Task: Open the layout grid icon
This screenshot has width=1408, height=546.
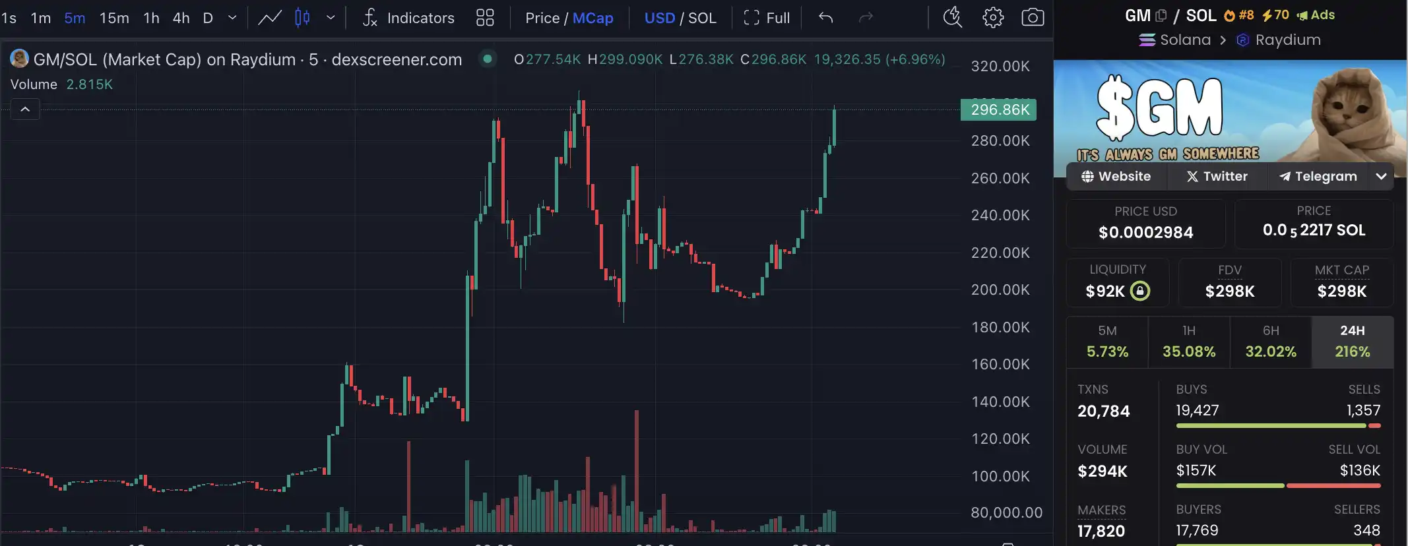Action: tap(485, 18)
